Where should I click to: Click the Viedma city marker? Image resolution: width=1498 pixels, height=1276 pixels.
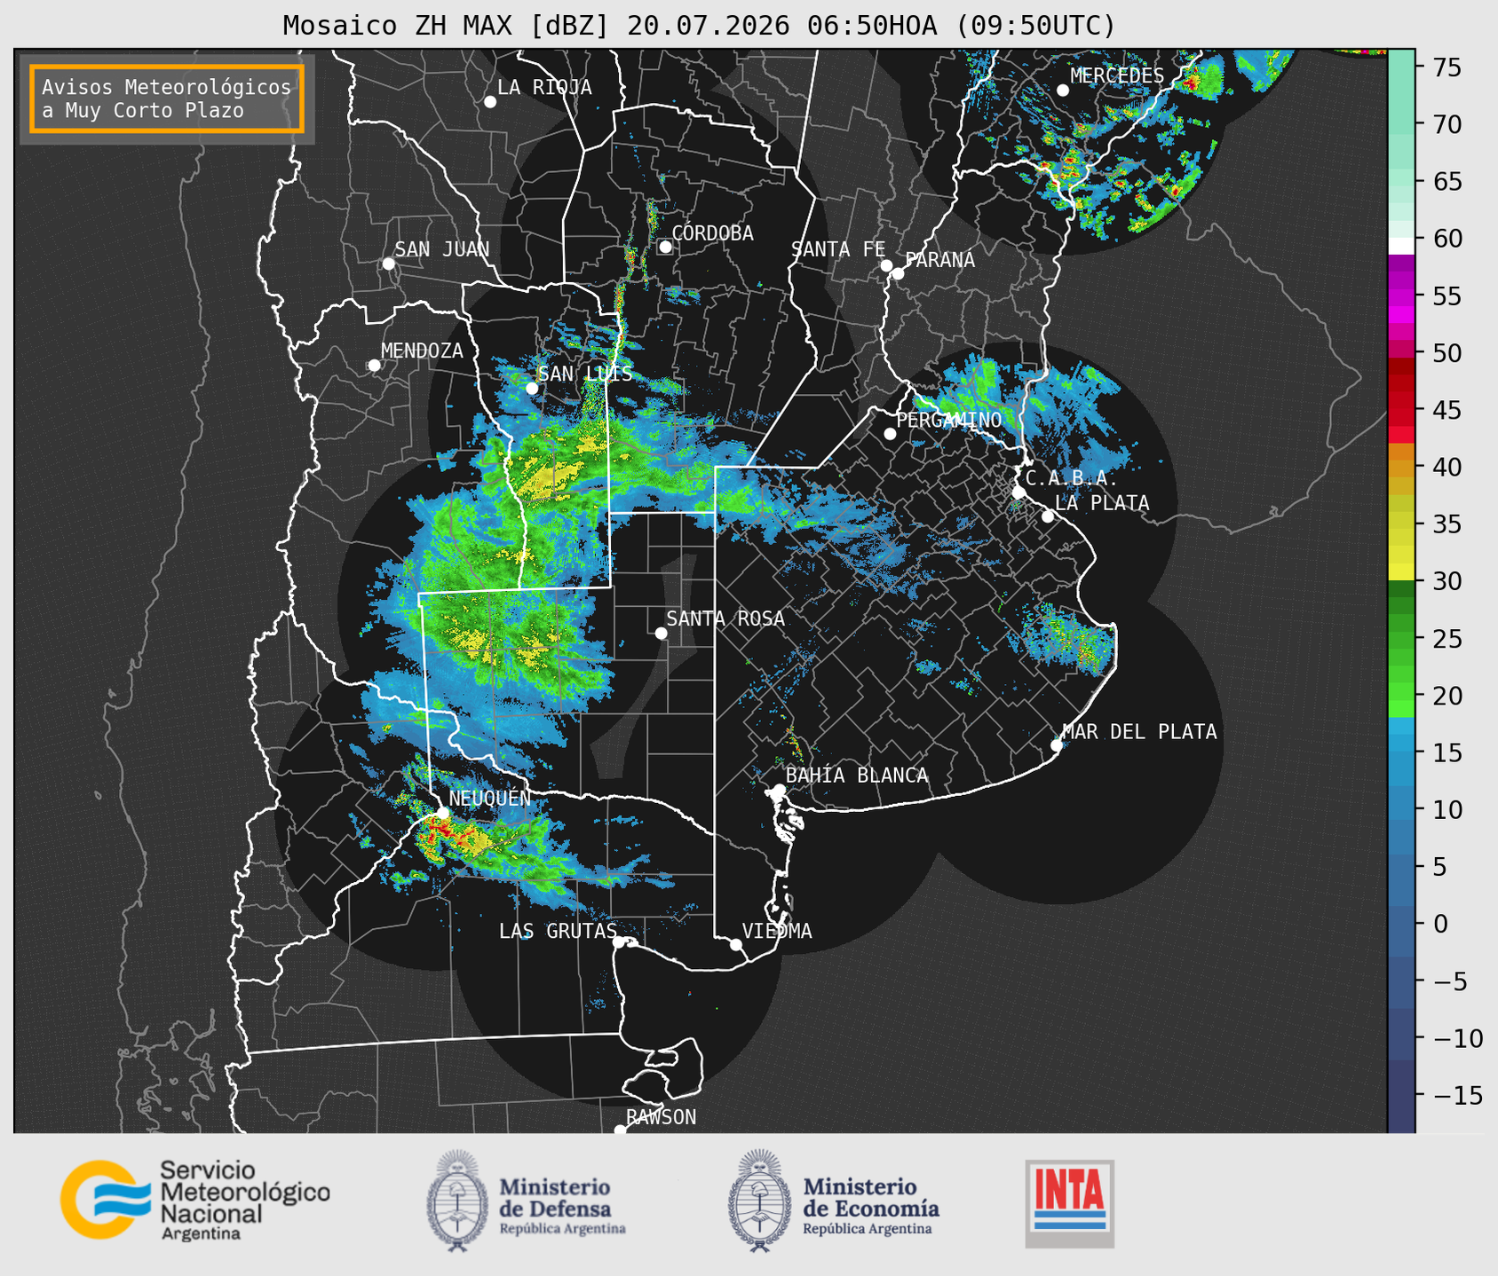point(735,944)
